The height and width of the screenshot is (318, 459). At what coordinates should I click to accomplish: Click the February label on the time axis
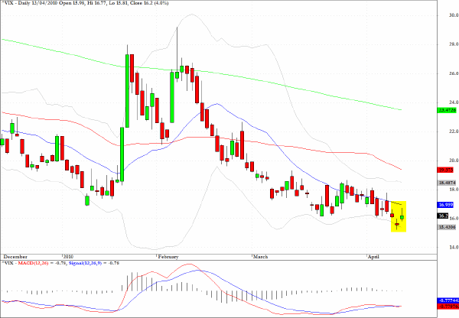(x=168, y=257)
